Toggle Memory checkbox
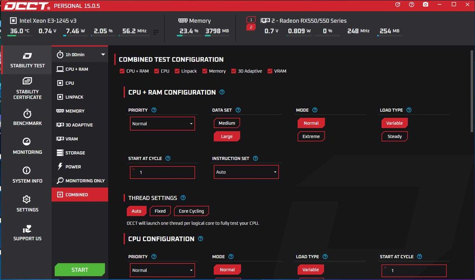The image size is (475, 280). click(x=205, y=71)
